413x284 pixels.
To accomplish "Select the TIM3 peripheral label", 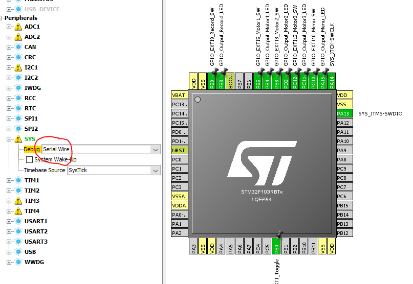I will click(32, 201).
